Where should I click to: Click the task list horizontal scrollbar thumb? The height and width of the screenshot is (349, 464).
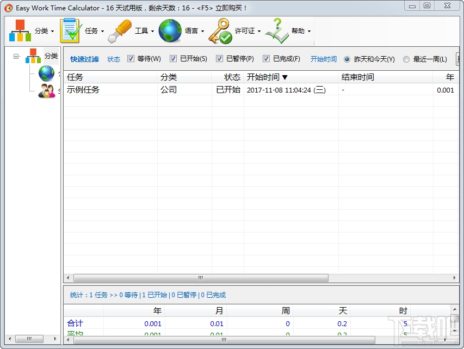tap(201, 278)
